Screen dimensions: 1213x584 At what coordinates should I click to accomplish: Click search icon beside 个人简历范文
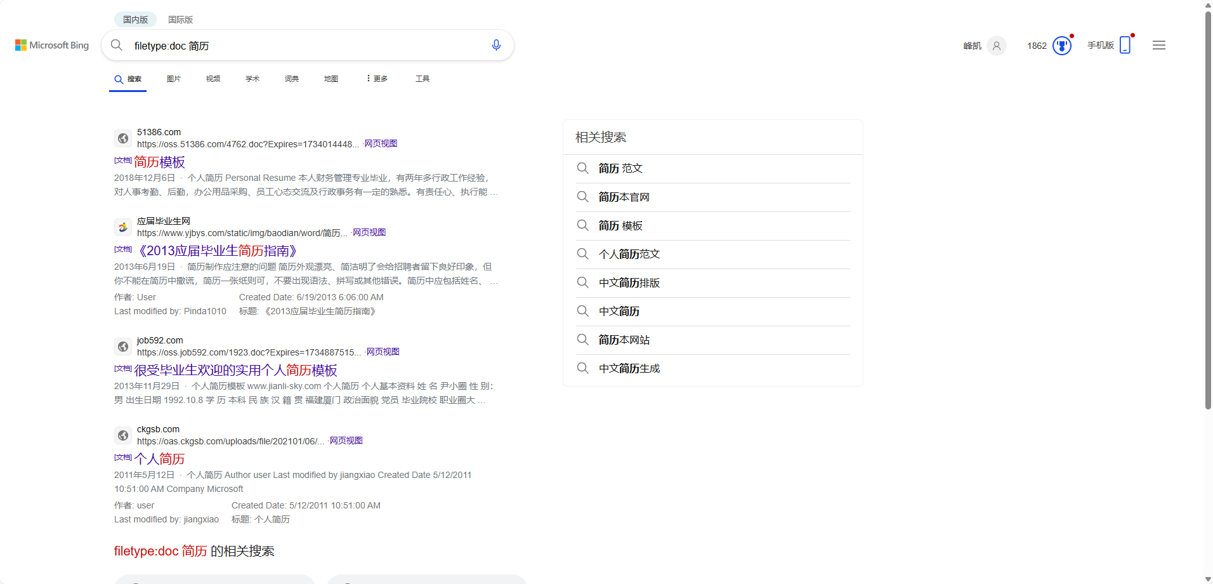[x=582, y=254]
